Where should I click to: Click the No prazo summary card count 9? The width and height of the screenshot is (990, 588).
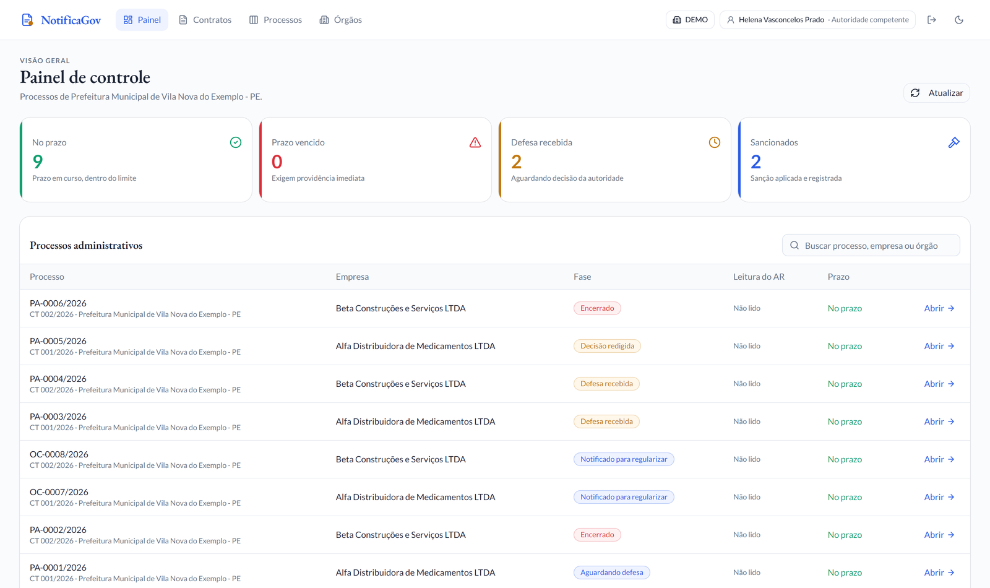tap(38, 162)
